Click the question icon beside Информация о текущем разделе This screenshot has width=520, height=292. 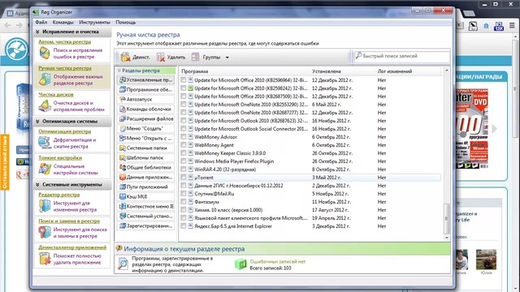pyautogui.click(x=119, y=248)
